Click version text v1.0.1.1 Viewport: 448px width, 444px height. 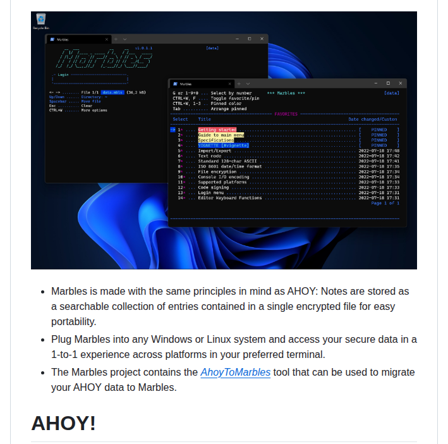click(x=143, y=48)
